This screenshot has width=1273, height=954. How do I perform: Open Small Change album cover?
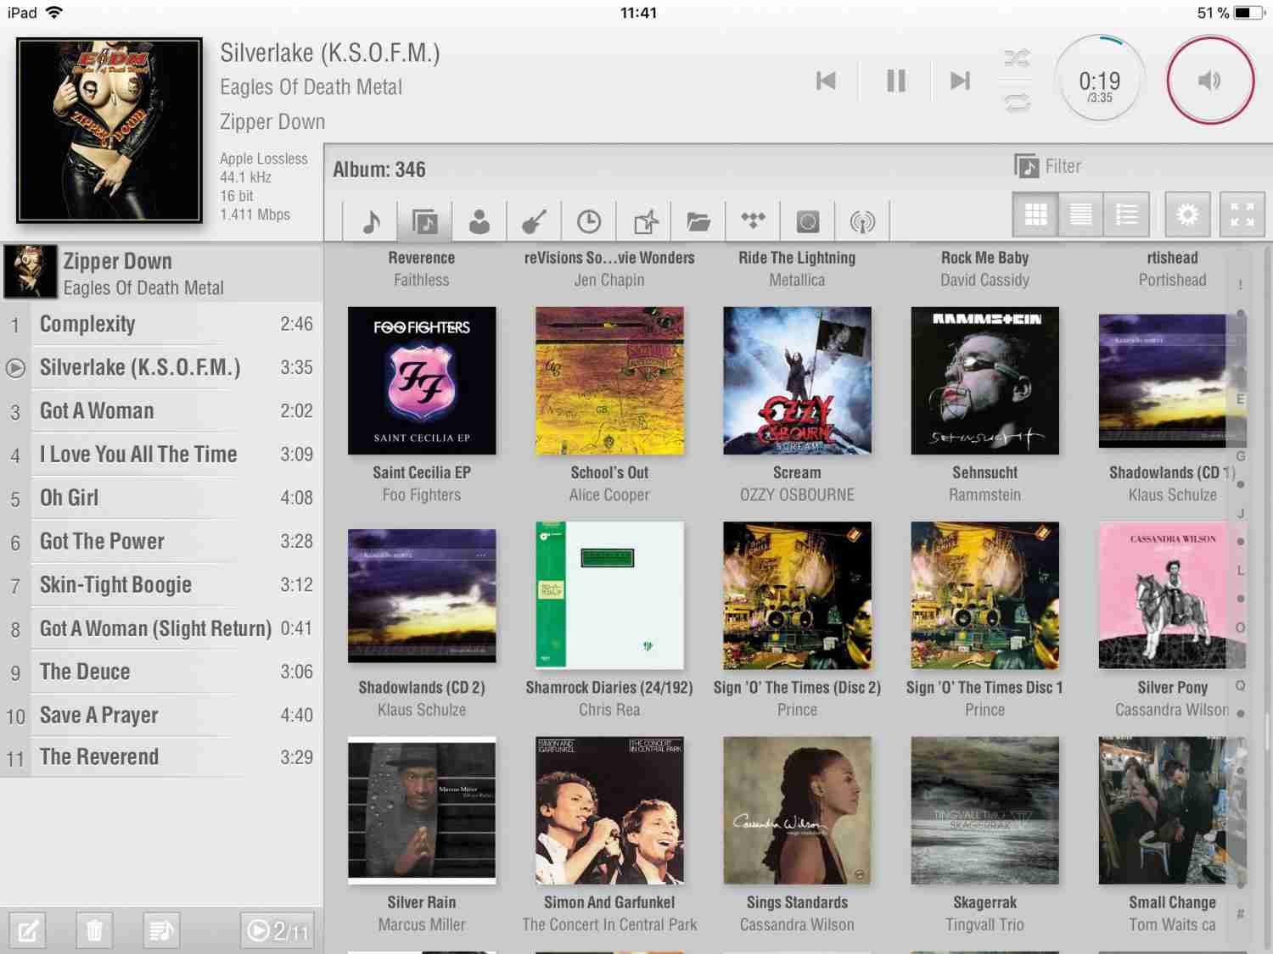[x=1172, y=811]
